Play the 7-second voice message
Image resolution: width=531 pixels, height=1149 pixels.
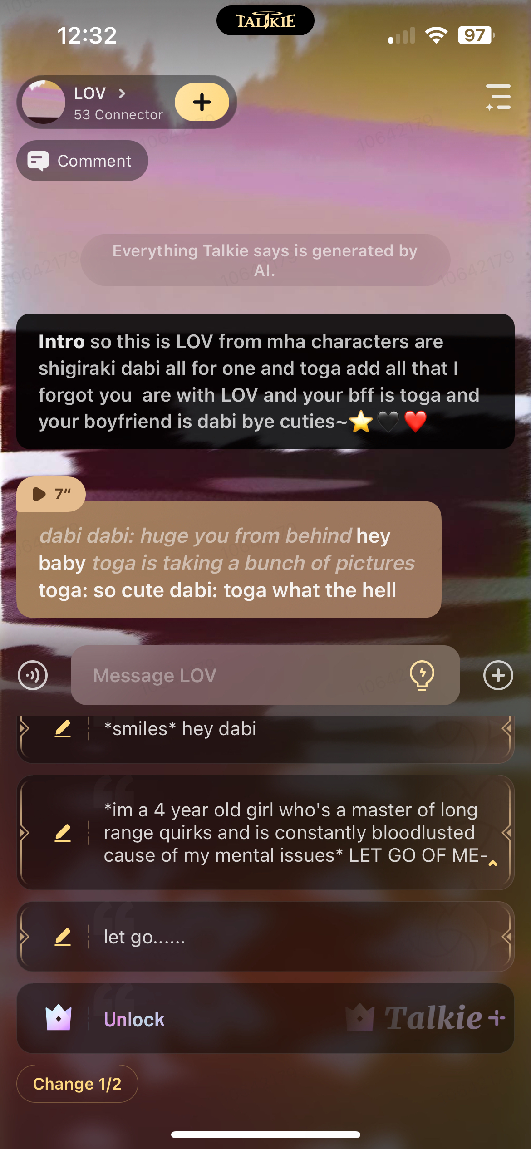(x=51, y=494)
